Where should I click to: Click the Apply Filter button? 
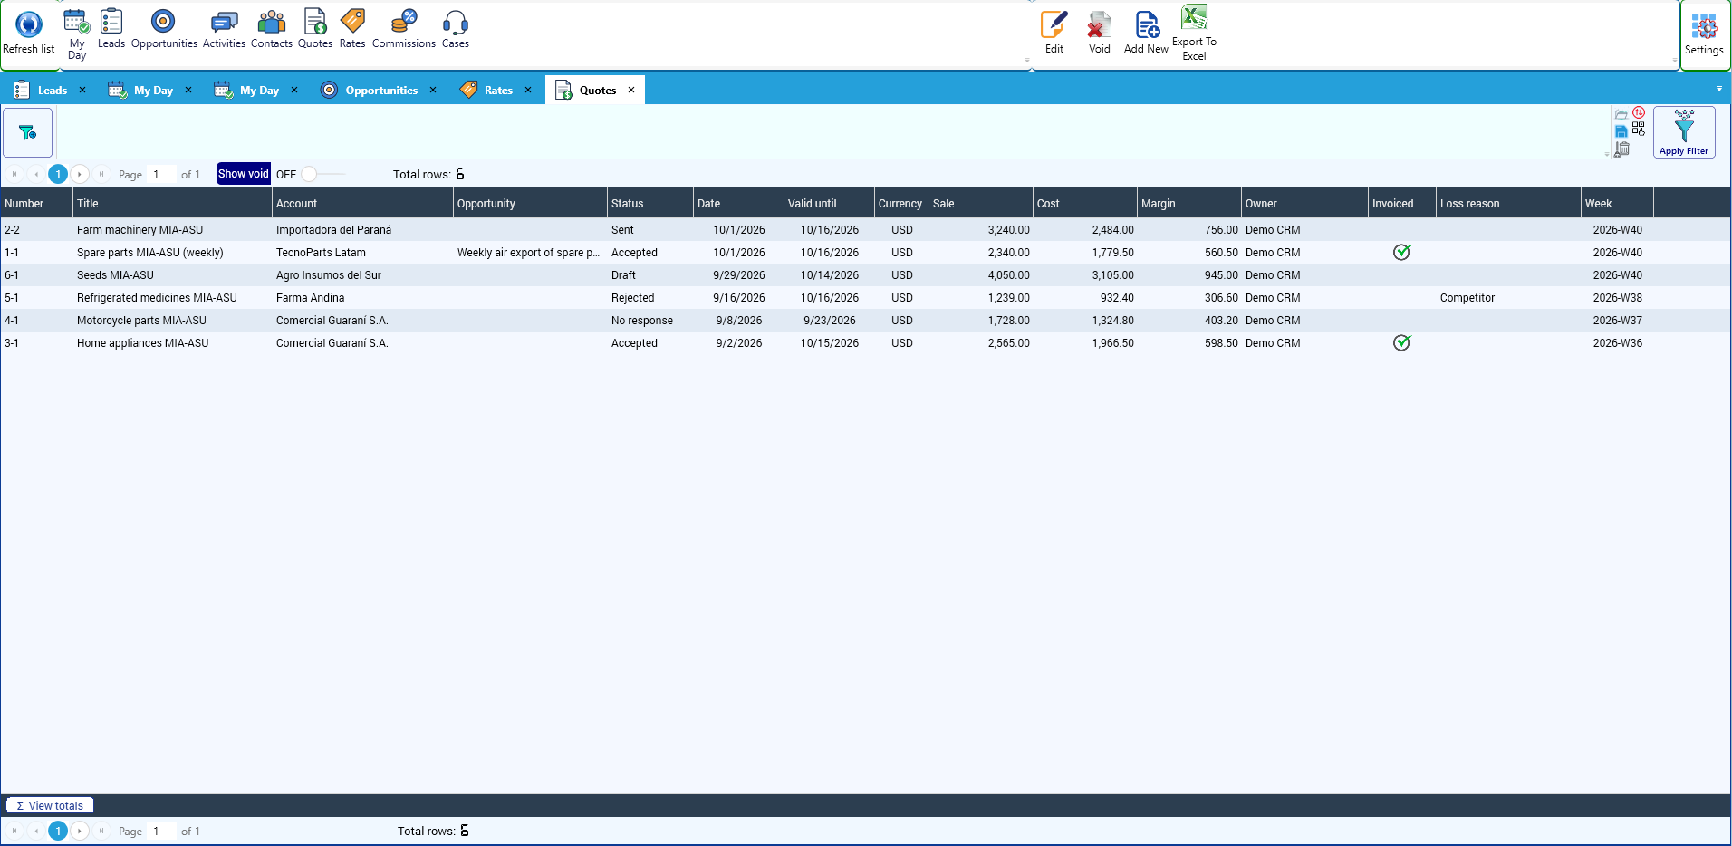pyautogui.click(x=1684, y=132)
